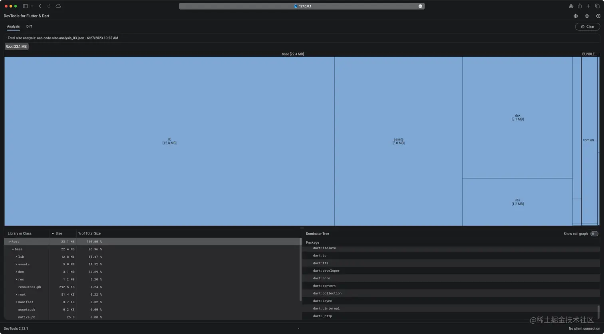Click the iCloud tabs cloud icon
The height and width of the screenshot is (334, 604).
(x=58, y=6)
